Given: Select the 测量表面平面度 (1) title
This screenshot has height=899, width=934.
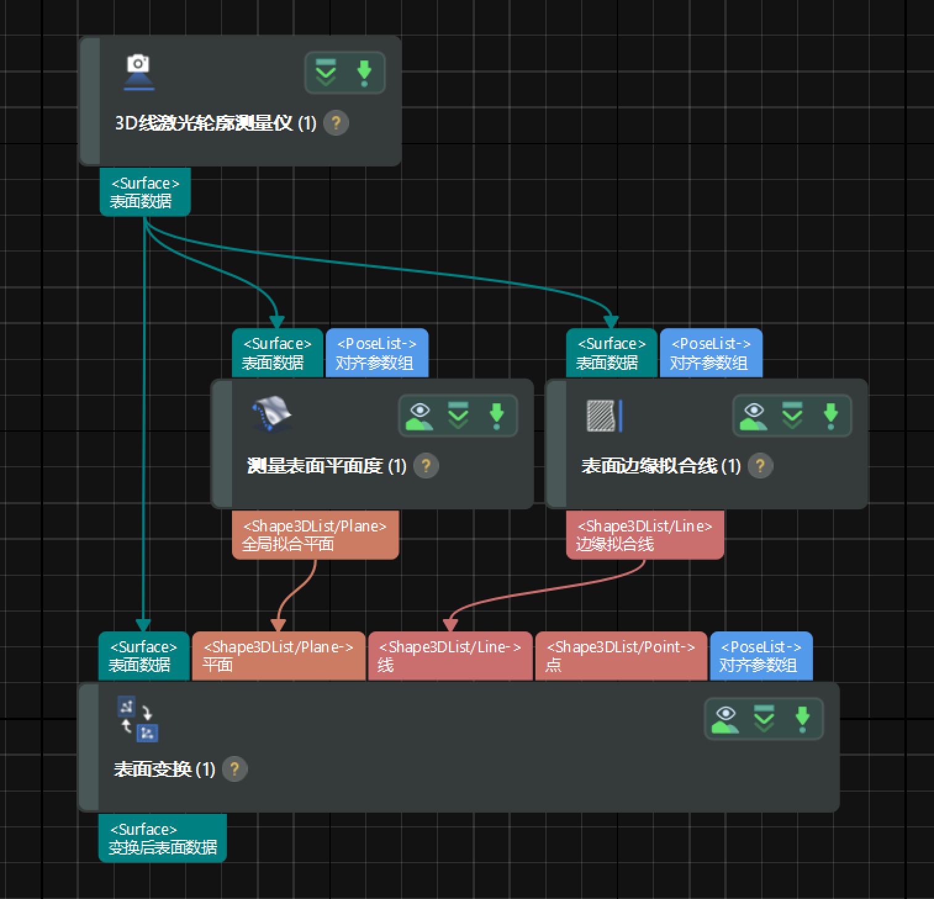Looking at the screenshot, I should click(x=327, y=466).
